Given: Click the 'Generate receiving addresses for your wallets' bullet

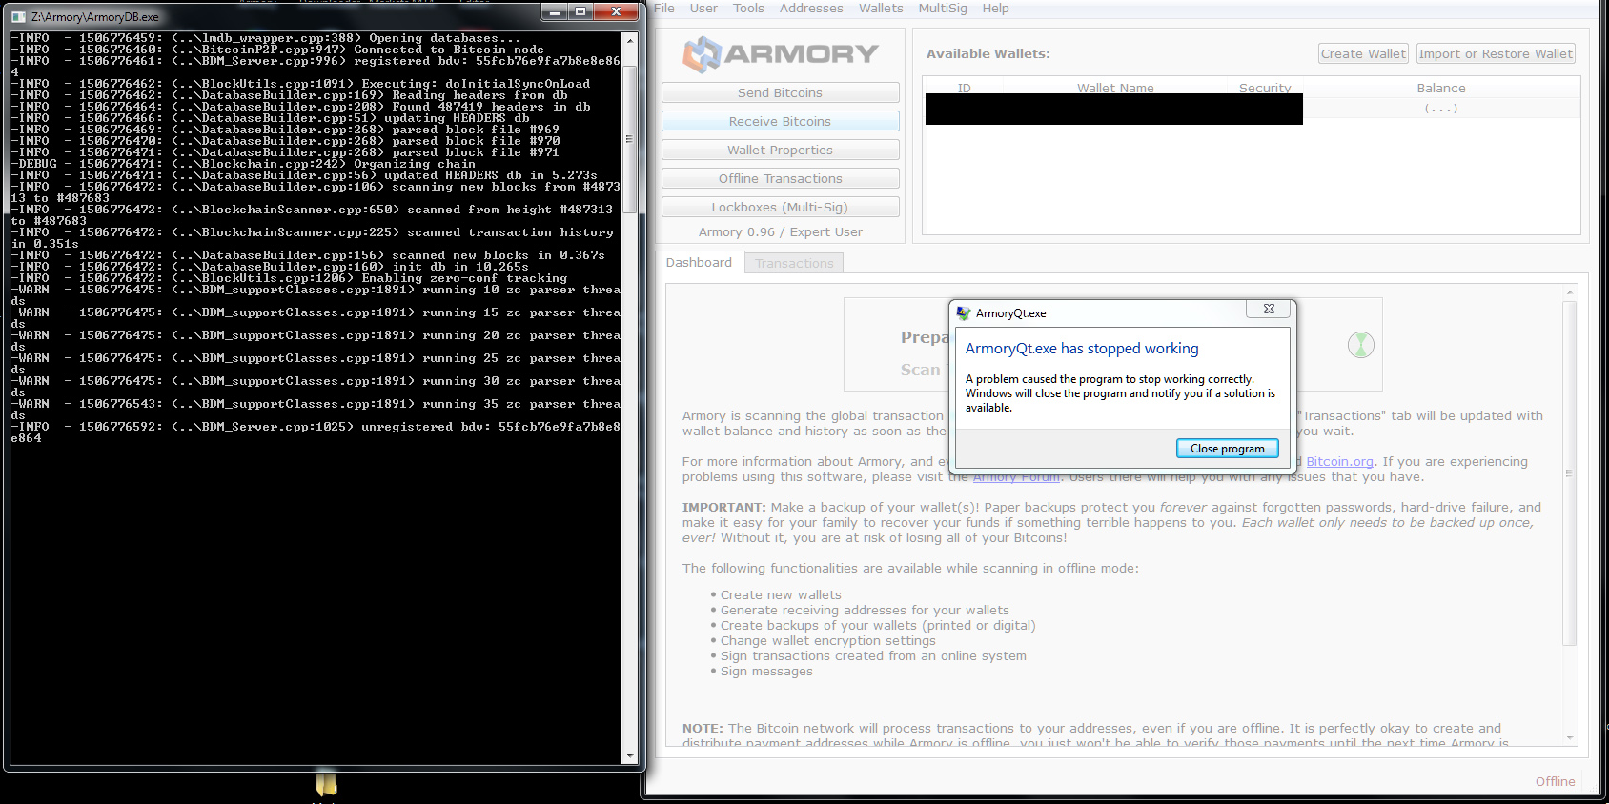Looking at the screenshot, I should coord(865,610).
